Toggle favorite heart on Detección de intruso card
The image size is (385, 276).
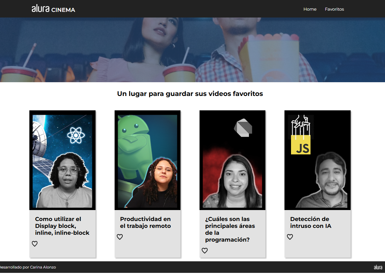point(290,237)
